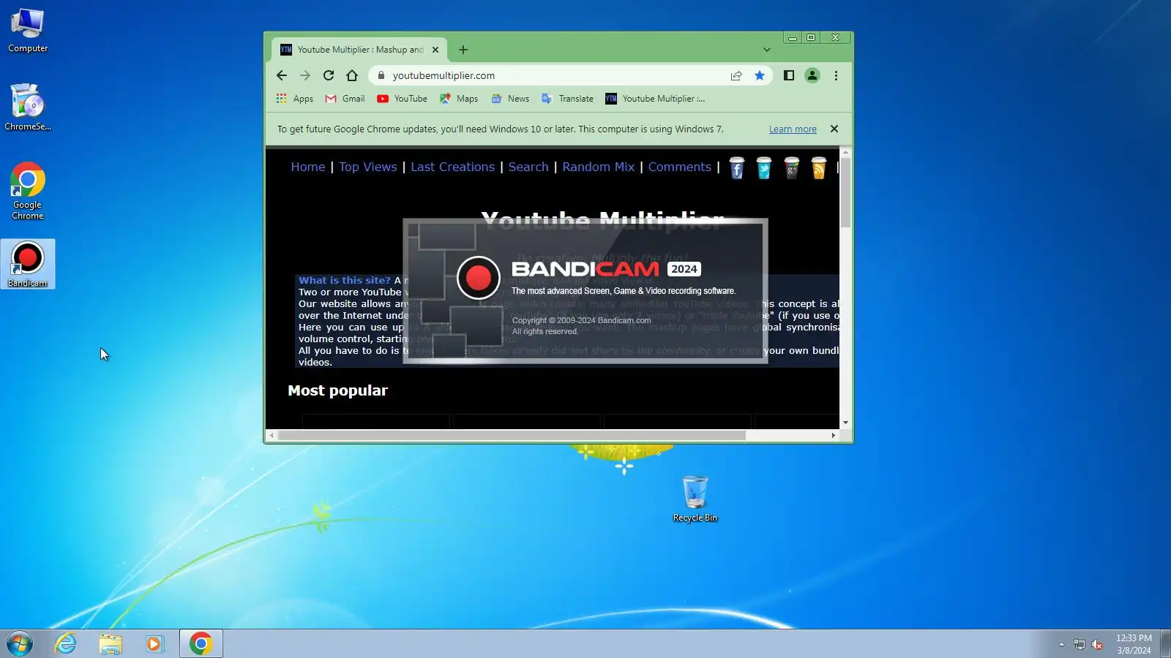1171x658 pixels.
Task: Select the Bandicam desktop shortcut
Action: (x=28, y=264)
